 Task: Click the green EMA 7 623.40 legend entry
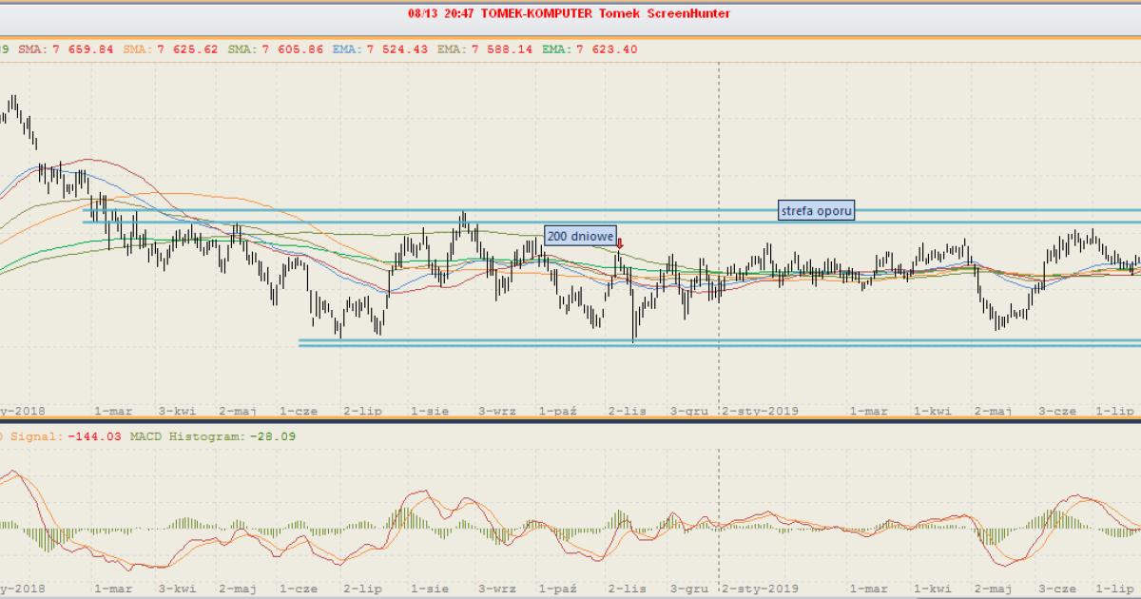pos(590,49)
